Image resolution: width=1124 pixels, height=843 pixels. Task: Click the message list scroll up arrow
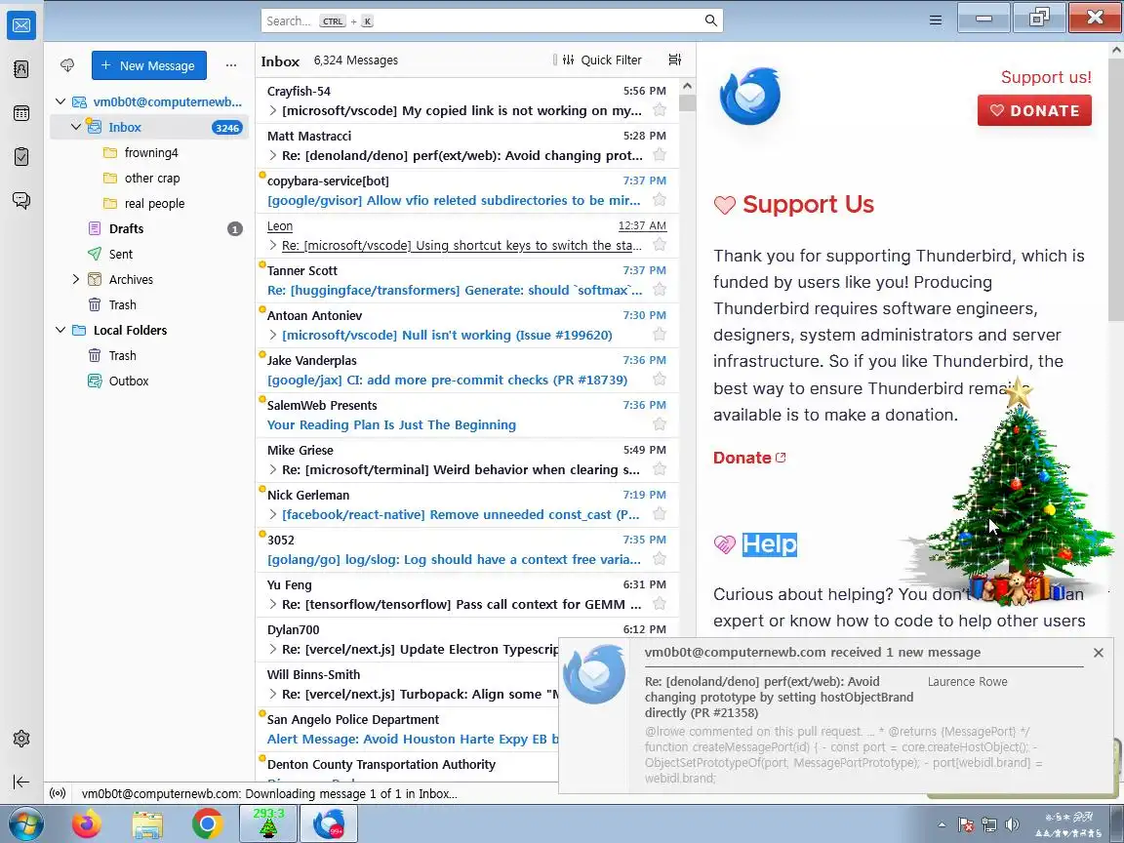687,86
